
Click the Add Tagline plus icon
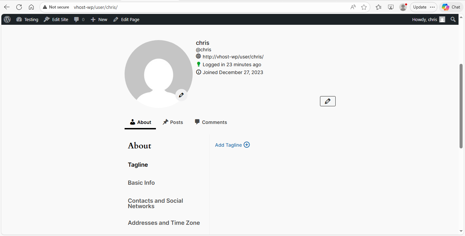point(247,145)
